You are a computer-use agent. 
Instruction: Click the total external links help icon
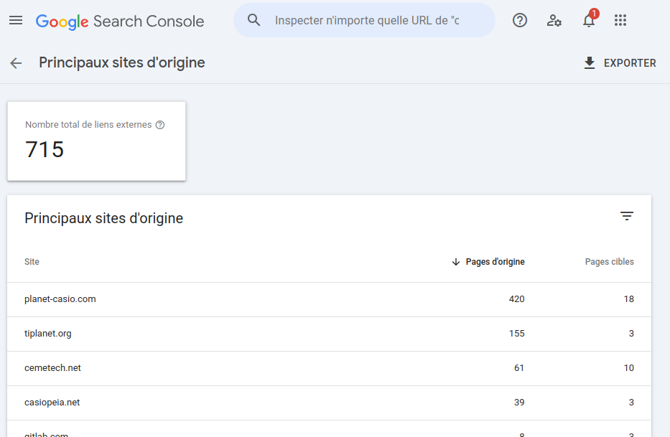pyautogui.click(x=160, y=125)
